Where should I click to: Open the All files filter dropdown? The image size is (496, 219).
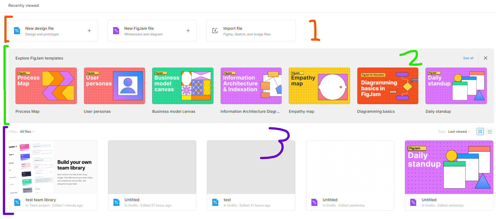27,132
